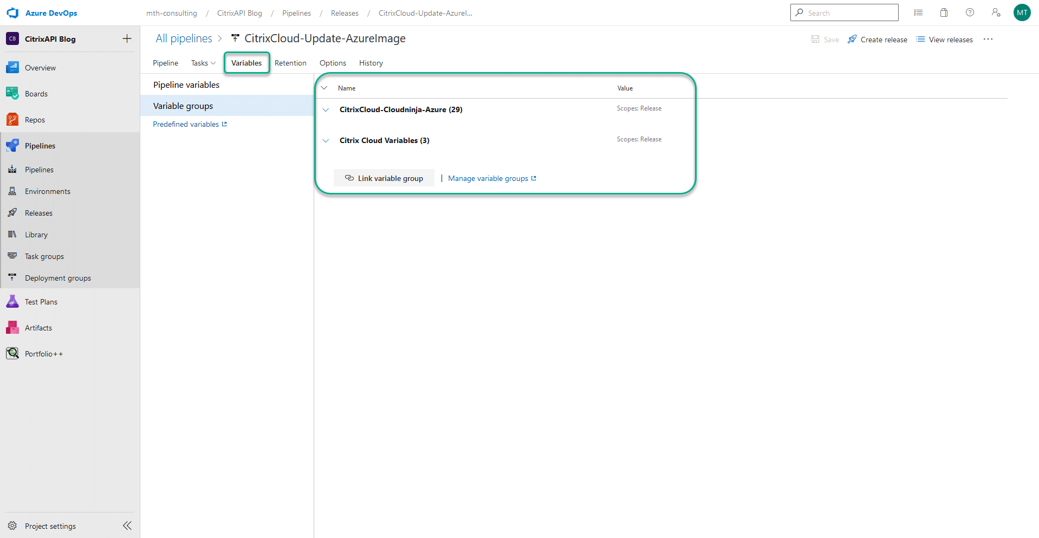
Task: Select Variable groups section
Action: (x=227, y=106)
